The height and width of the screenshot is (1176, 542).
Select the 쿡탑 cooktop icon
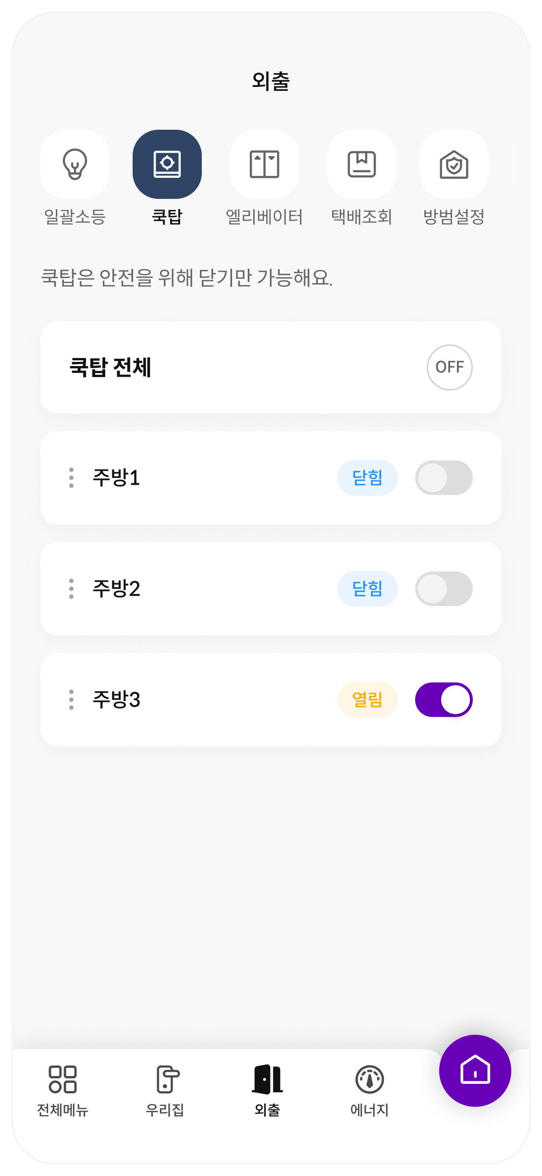167,164
